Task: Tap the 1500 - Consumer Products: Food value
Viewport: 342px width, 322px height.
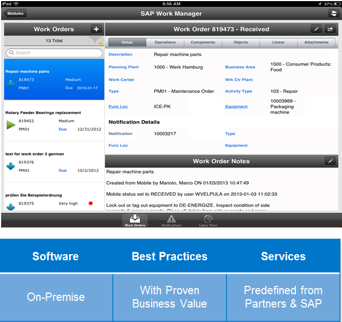Action: 301,67
